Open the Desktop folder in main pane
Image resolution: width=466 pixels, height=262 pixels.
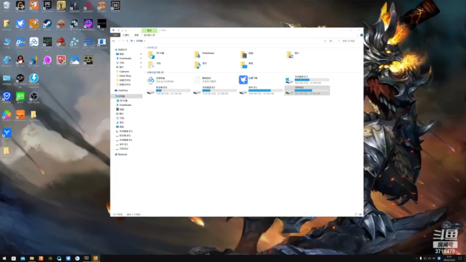[247, 65]
